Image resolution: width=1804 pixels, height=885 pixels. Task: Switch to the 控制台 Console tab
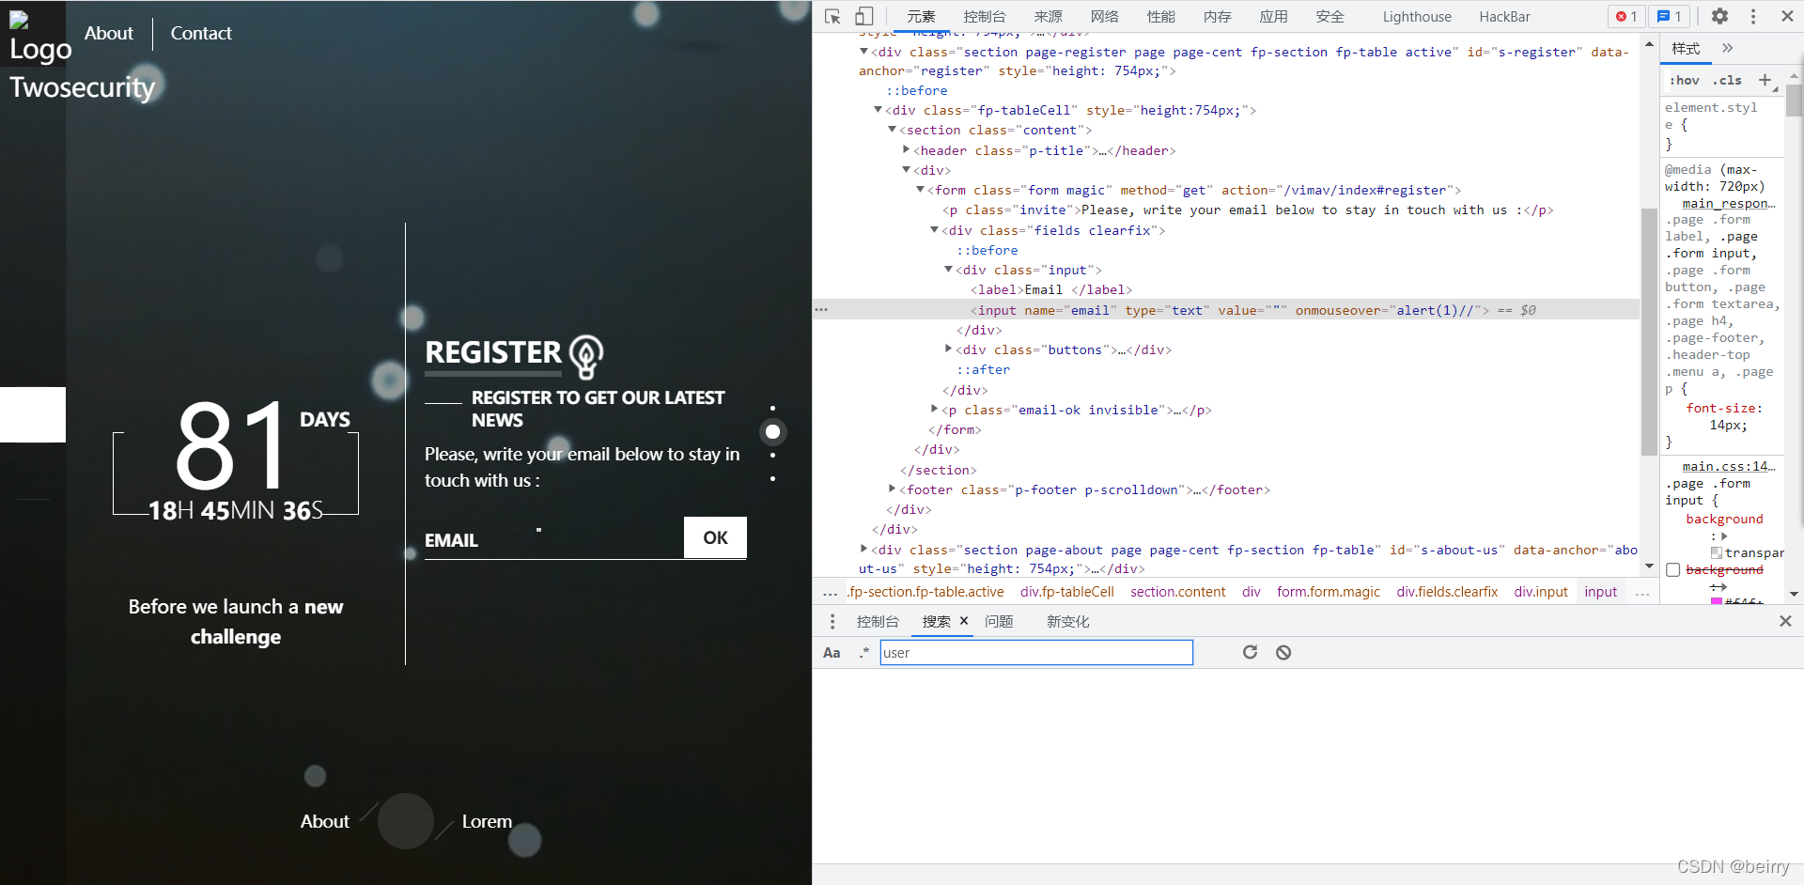pyautogui.click(x=984, y=17)
